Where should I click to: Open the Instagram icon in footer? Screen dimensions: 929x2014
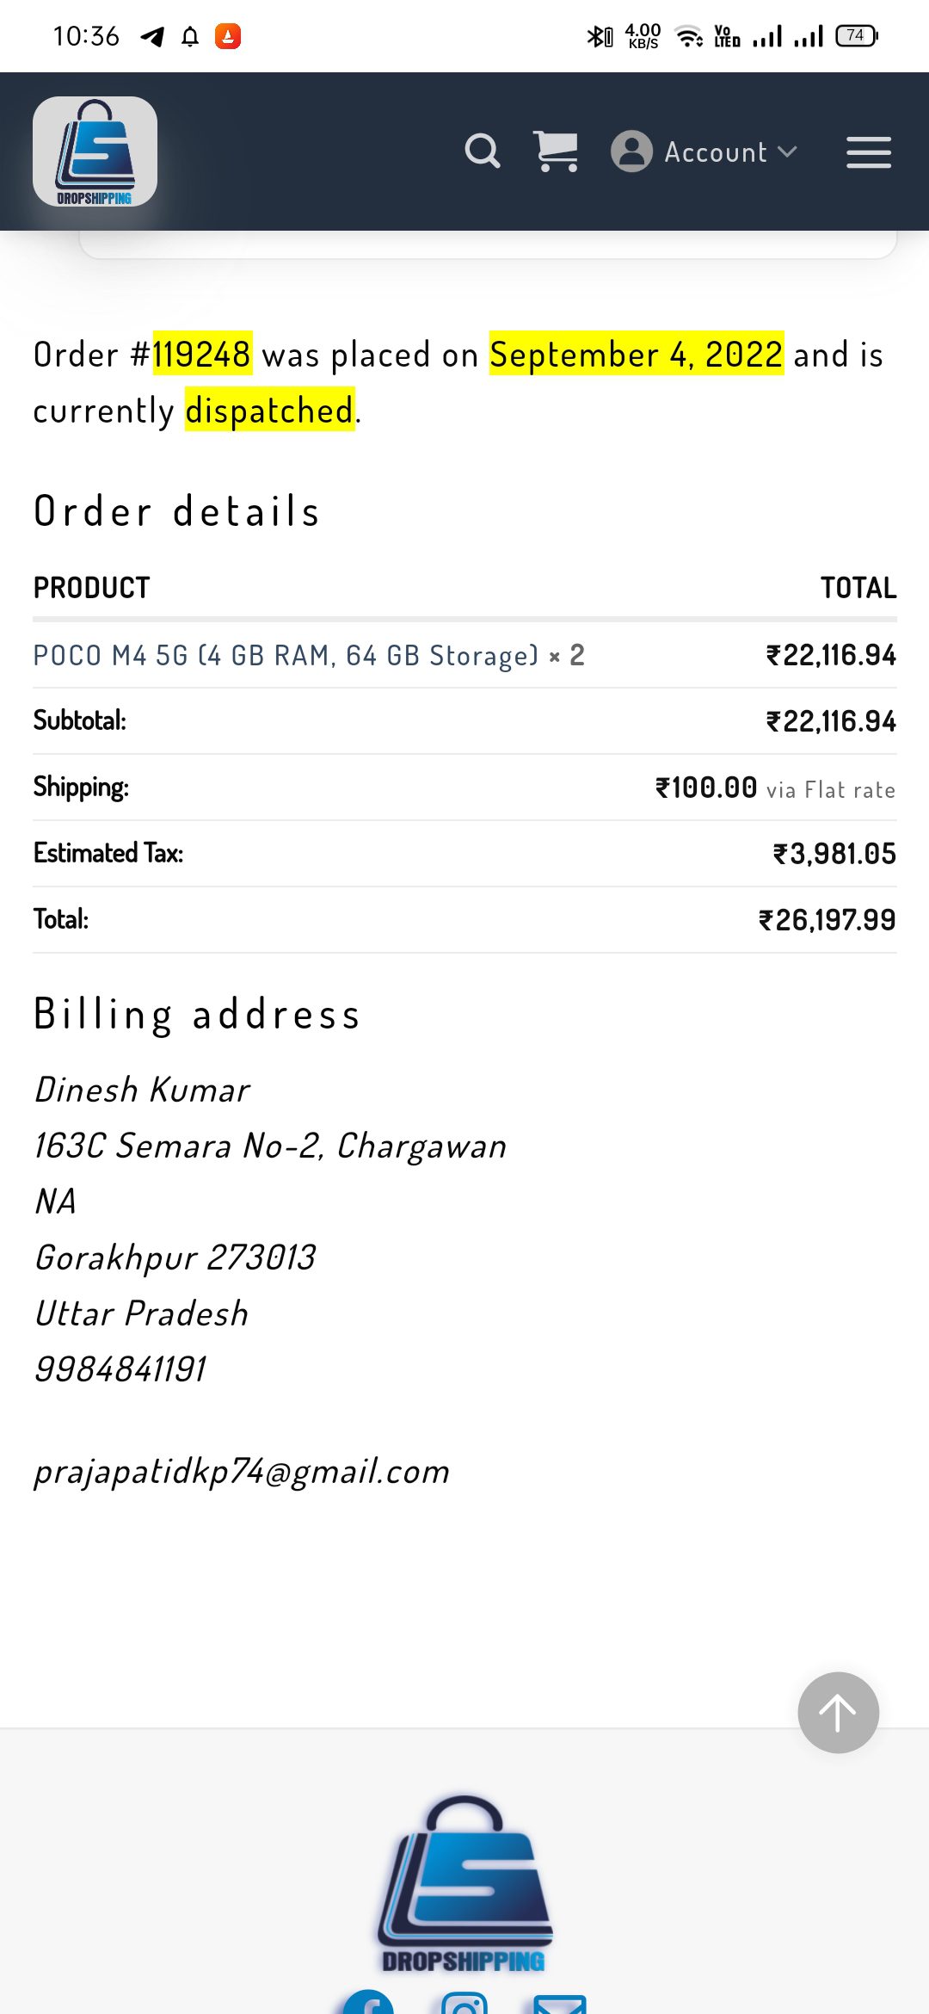pos(464,2005)
